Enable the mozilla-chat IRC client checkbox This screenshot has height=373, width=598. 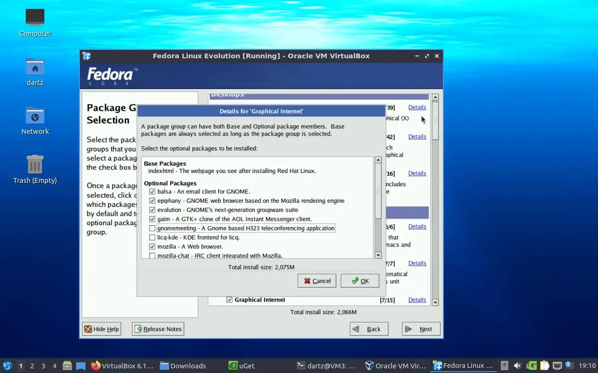(152, 256)
